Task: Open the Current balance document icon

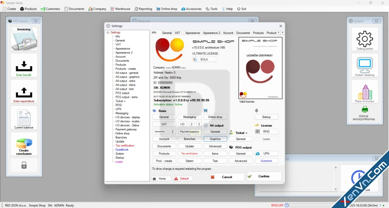Action: click(24, 117)
